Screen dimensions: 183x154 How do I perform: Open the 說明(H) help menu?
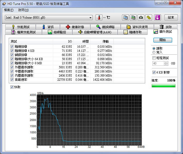point(23,10)
